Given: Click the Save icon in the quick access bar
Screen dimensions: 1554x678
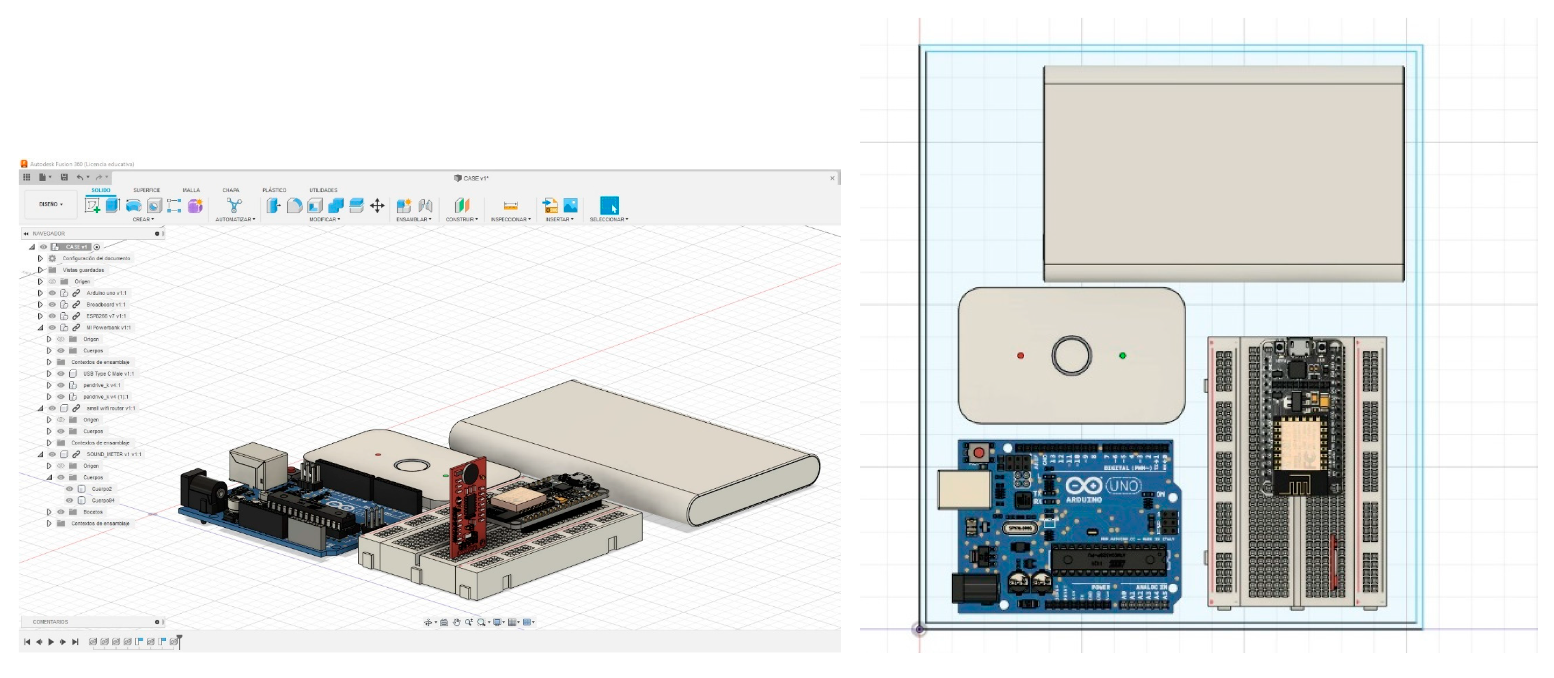Looking at the screenshot, I should 64,177.
